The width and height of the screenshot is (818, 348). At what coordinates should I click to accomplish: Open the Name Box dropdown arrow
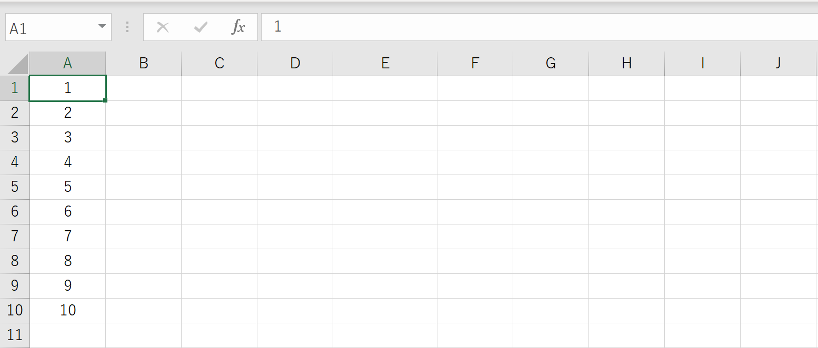point(102,26)
